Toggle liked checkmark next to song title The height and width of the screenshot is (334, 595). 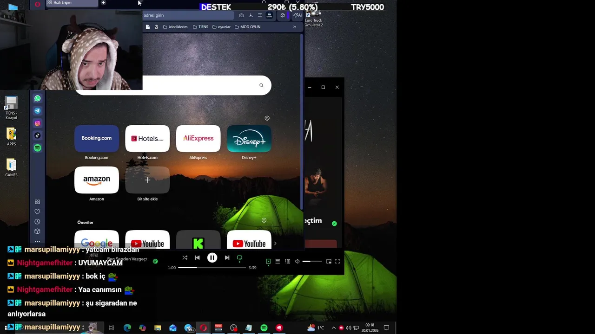(155, 261)
